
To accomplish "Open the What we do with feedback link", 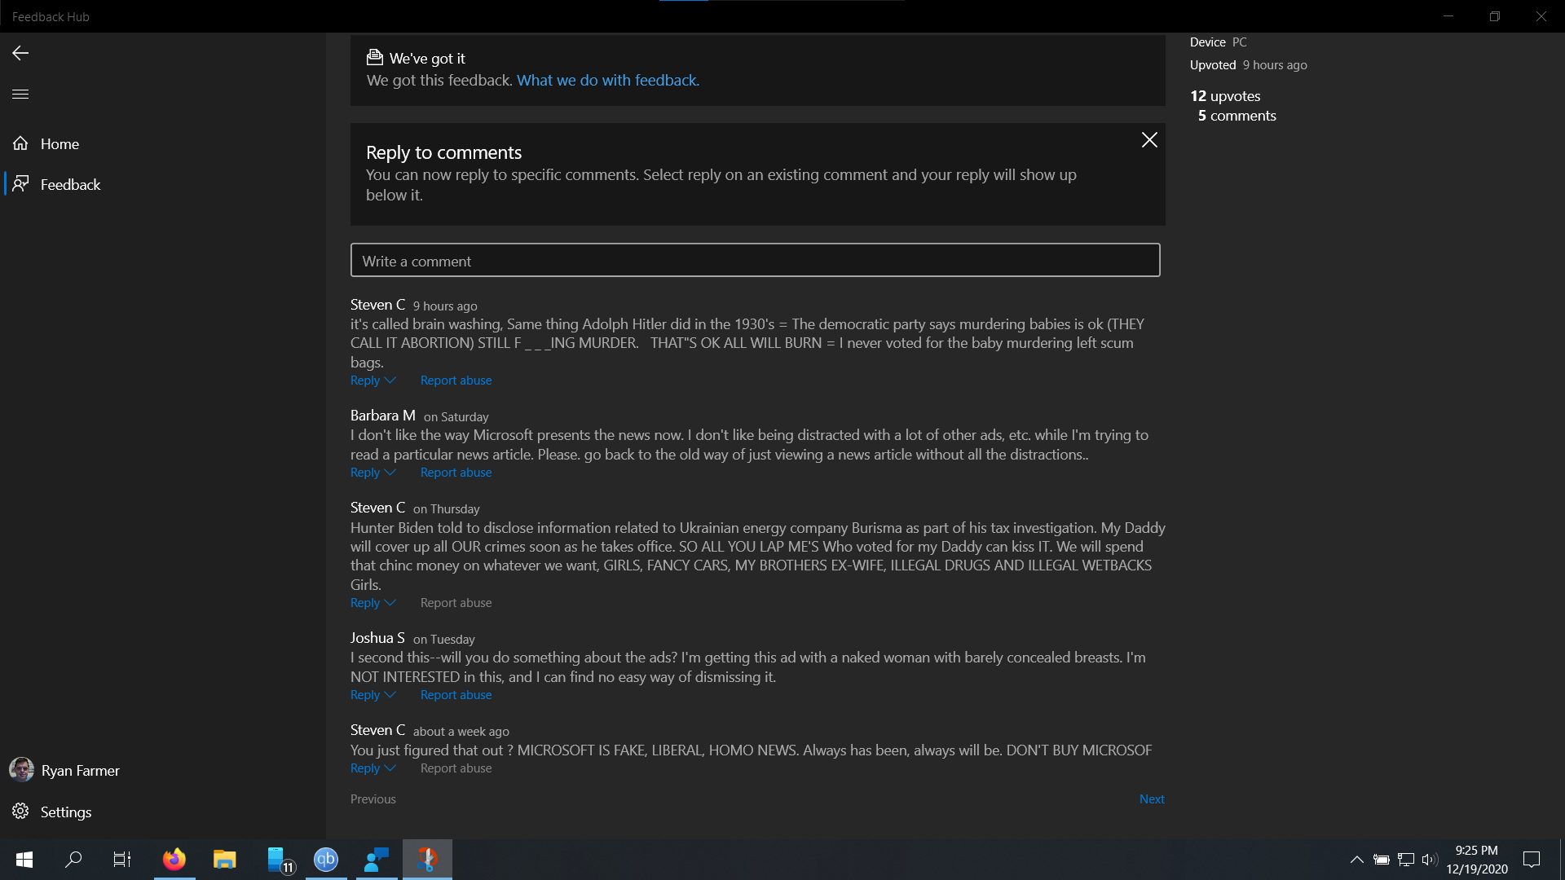I will (x=608, y=80).
